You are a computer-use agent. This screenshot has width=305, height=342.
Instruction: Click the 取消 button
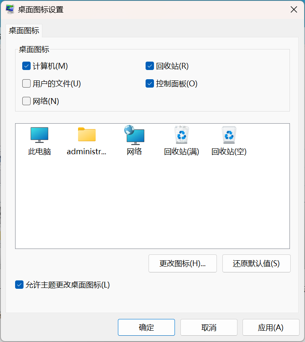[209, 327]
